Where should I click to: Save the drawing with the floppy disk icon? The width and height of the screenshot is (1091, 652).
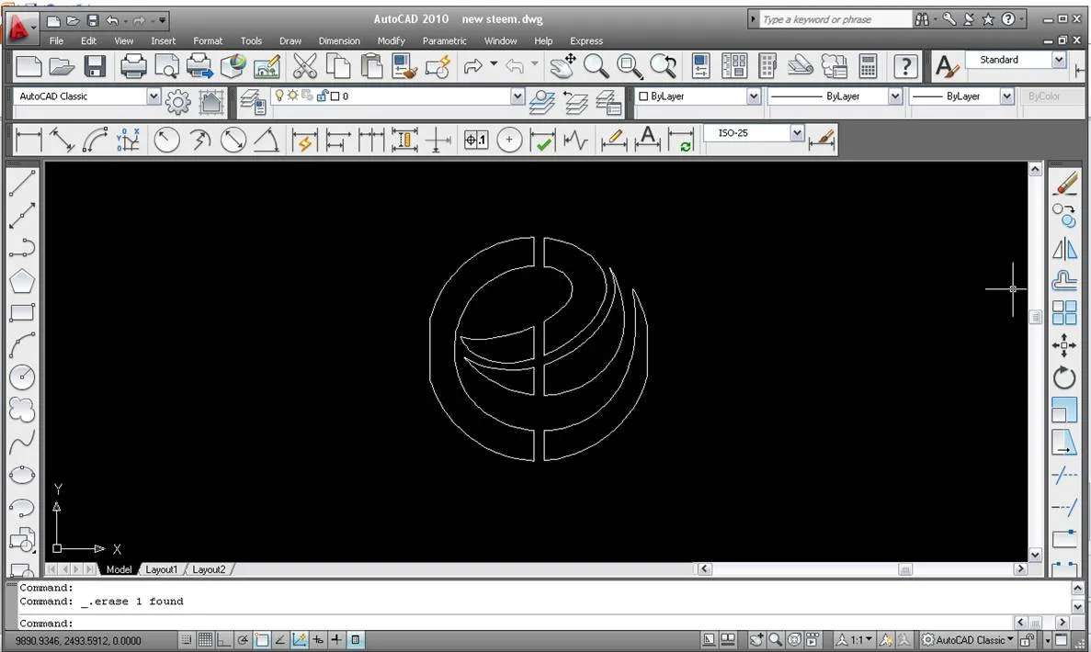pos(95,67)
